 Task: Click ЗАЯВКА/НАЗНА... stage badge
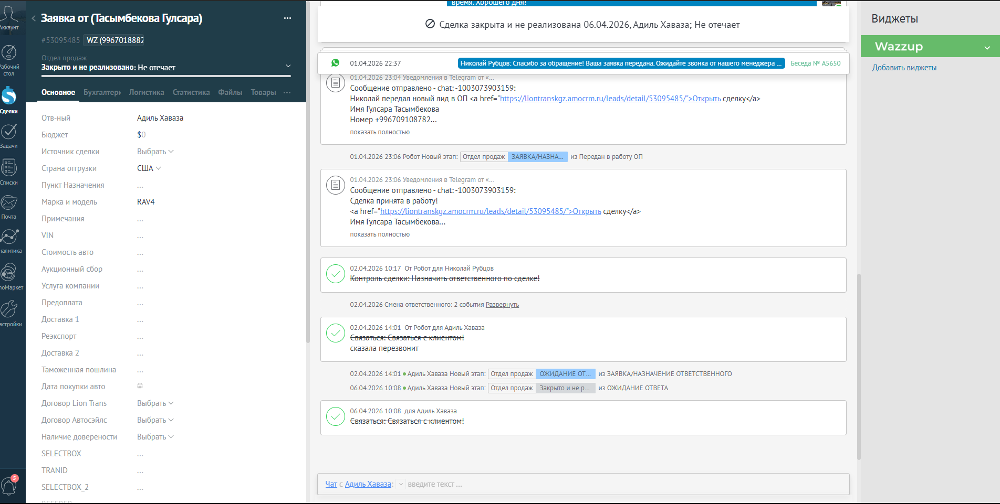(537, 157)
